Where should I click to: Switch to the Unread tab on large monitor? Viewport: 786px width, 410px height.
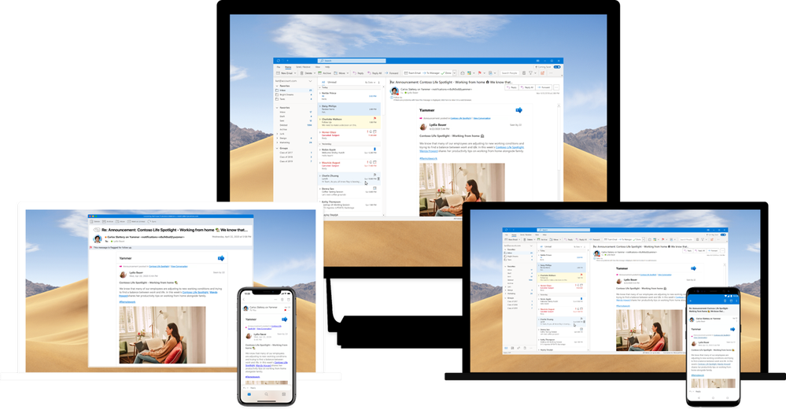pyautogui.click(x=332, y=82)
